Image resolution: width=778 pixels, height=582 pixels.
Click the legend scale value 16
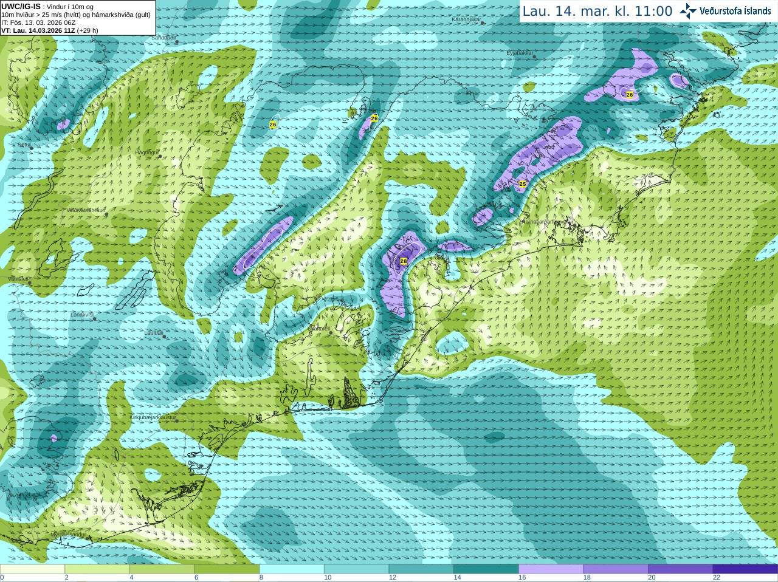[x=522, y=578]
